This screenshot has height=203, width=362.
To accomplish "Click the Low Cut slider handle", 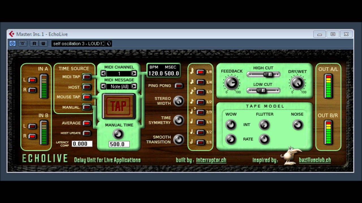I will pos(262,91).
